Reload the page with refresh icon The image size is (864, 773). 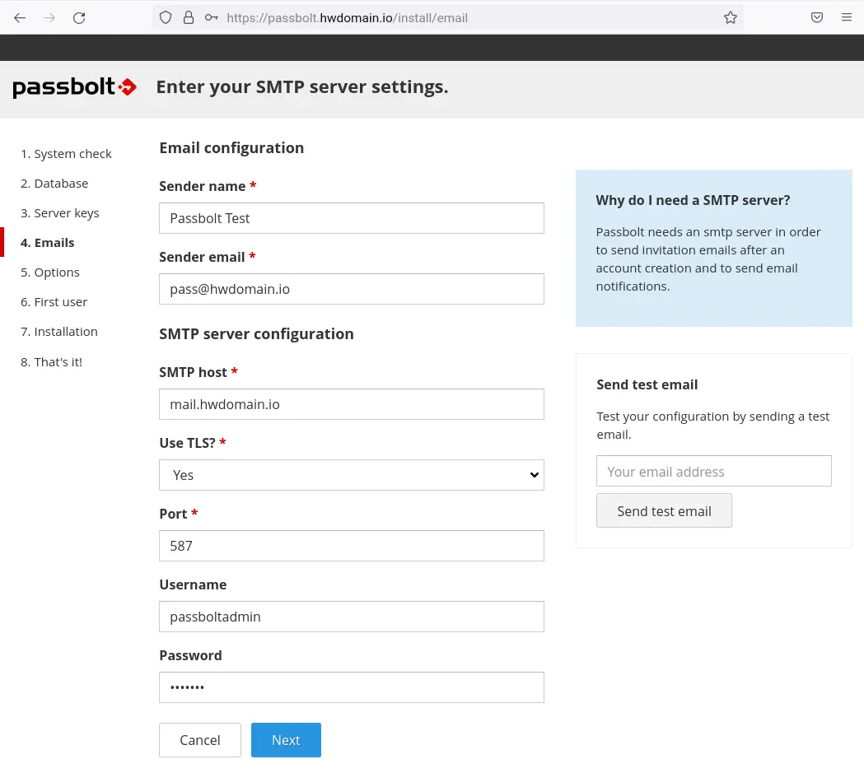[x=79, y=17]
